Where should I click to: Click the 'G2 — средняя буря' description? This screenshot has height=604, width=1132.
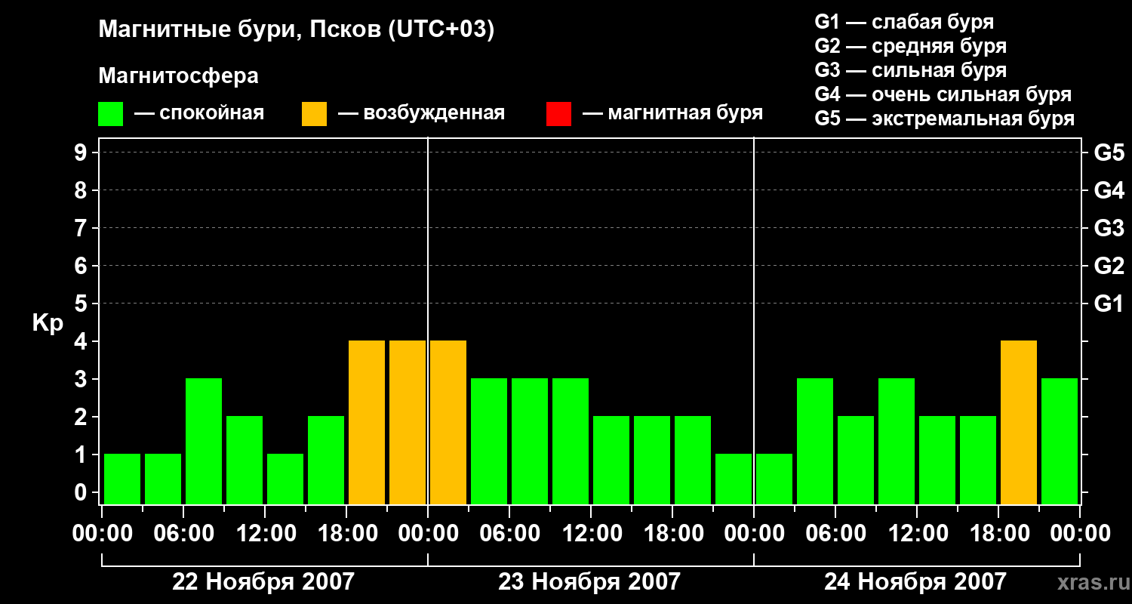point(910,46)
